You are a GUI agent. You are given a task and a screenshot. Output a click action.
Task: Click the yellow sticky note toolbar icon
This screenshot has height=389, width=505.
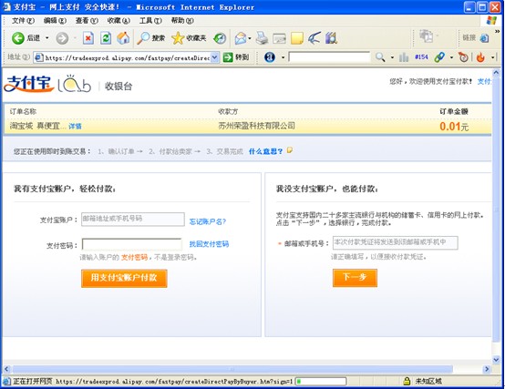tap(296, 38)
